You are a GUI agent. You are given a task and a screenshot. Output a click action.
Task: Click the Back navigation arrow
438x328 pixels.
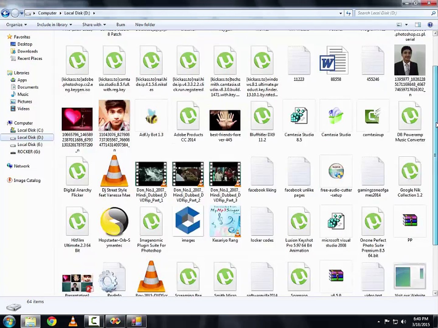[x=5, y=13]
